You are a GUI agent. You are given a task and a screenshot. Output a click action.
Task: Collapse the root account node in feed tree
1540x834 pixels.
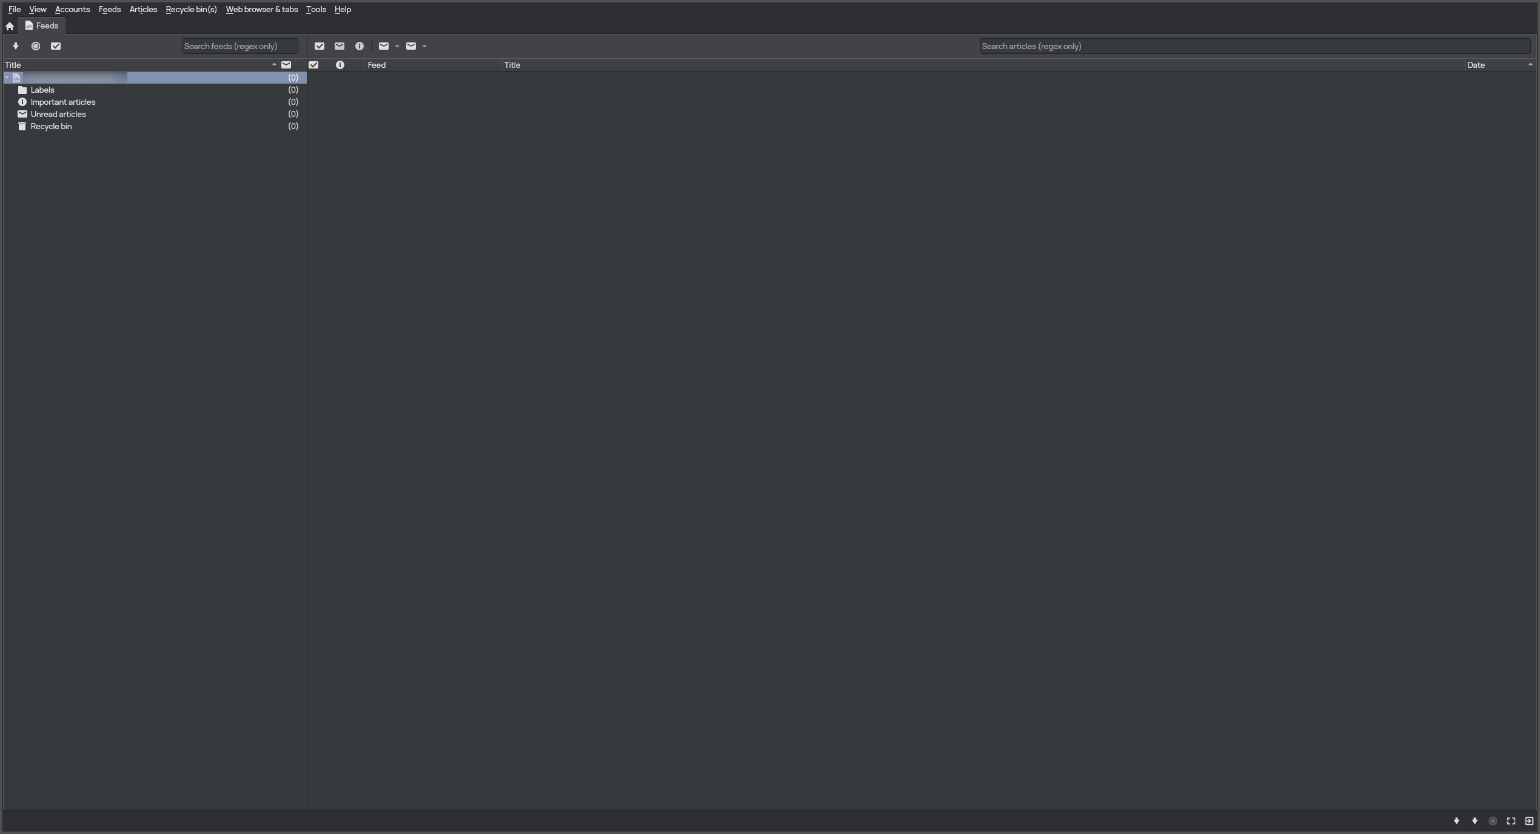[7, 78]
